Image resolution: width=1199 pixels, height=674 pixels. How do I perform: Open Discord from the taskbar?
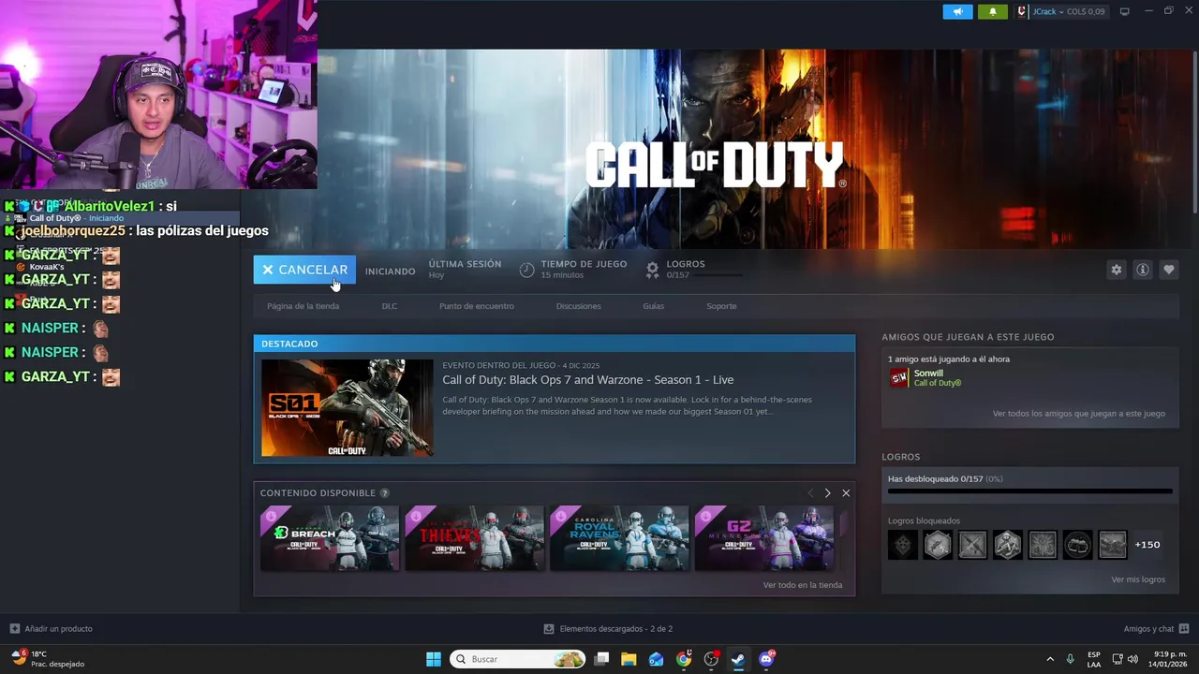[766, 659]
